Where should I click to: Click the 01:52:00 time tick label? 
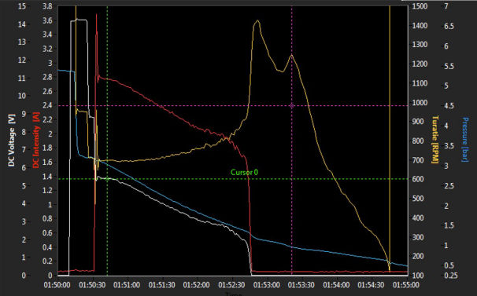coord(197,285)
